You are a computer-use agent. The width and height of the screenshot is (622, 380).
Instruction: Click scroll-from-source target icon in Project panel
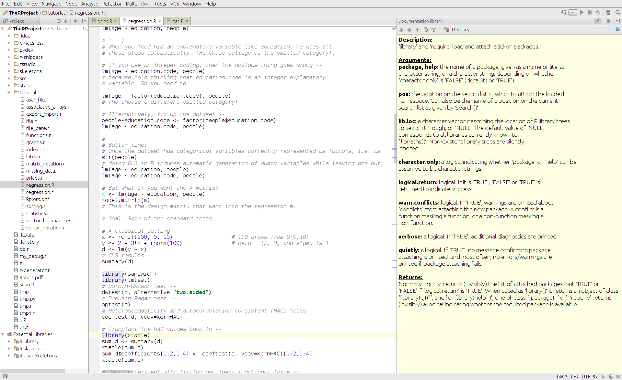tap(59, 21)
